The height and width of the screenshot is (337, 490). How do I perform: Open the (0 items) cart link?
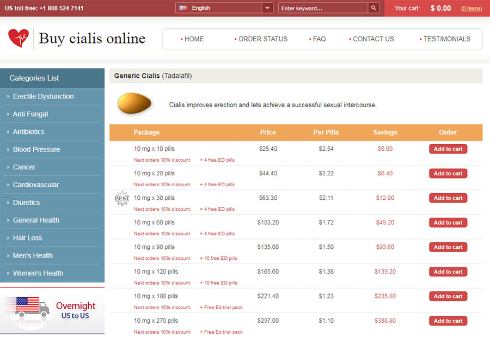click(x=471, y=9)
